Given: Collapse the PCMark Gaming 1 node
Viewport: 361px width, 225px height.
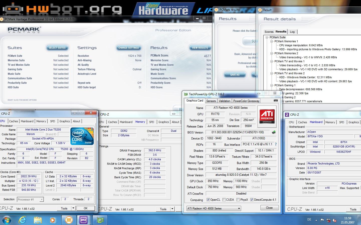Looking at the screenshot, I should coord(272,85).
